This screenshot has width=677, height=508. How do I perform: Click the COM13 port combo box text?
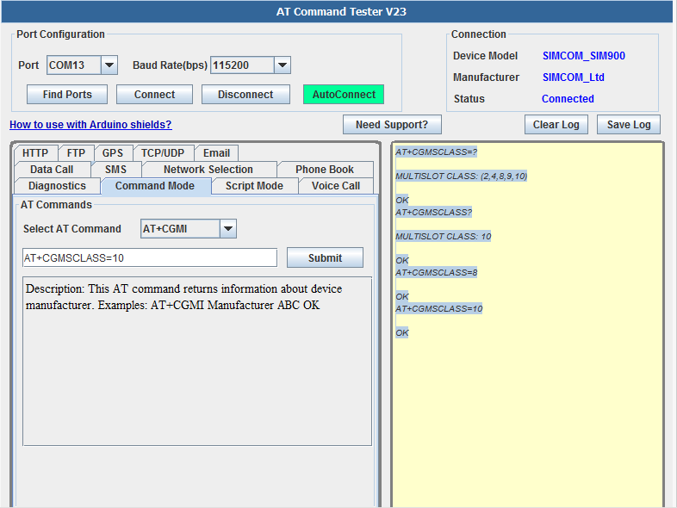click(x=74, y=65)
